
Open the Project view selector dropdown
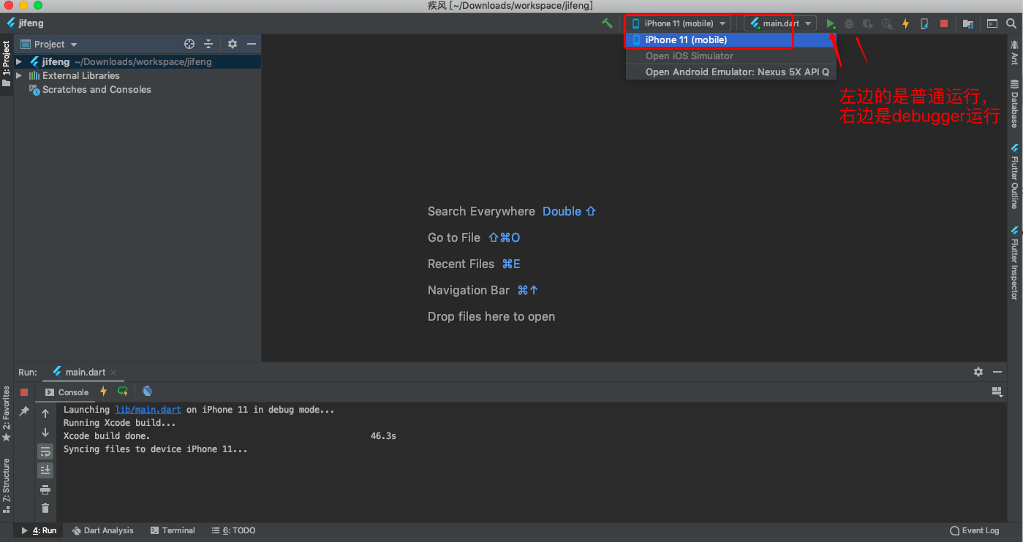pyautogui.click(x=49, y=44)
